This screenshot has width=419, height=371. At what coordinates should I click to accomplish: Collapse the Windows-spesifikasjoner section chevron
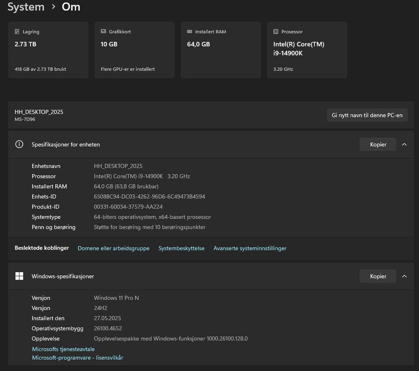tap(404, 276)
